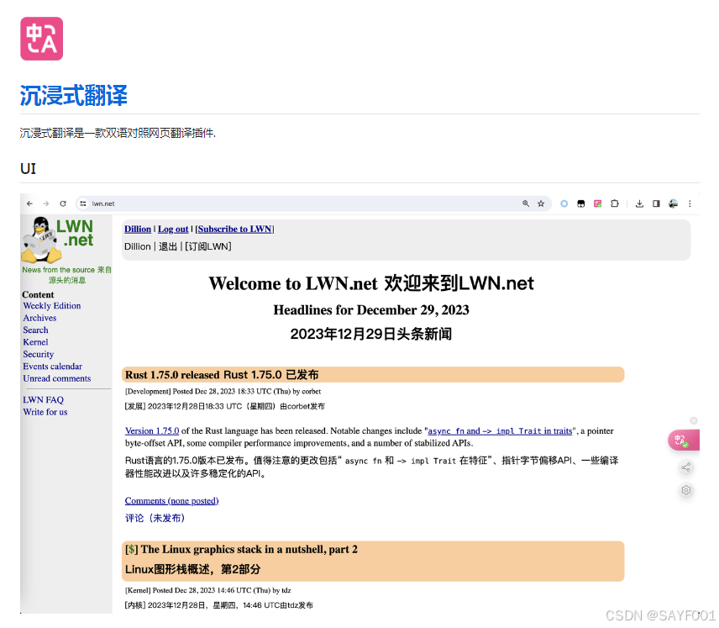719x628 pixels.
Task: Click the floating pink translate button
Action: coord(683,441)
